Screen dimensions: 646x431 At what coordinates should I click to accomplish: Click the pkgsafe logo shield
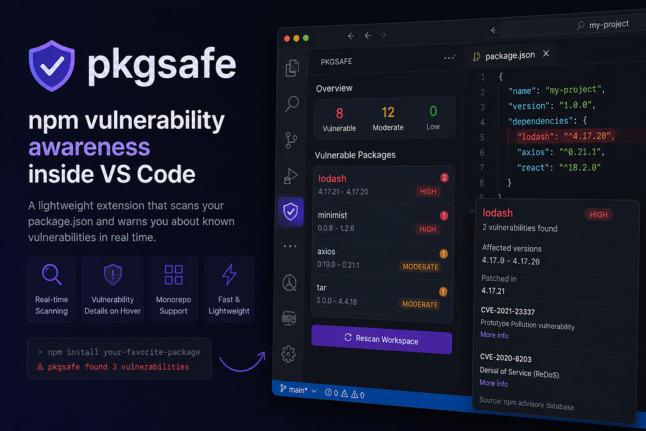pos(52,66)
